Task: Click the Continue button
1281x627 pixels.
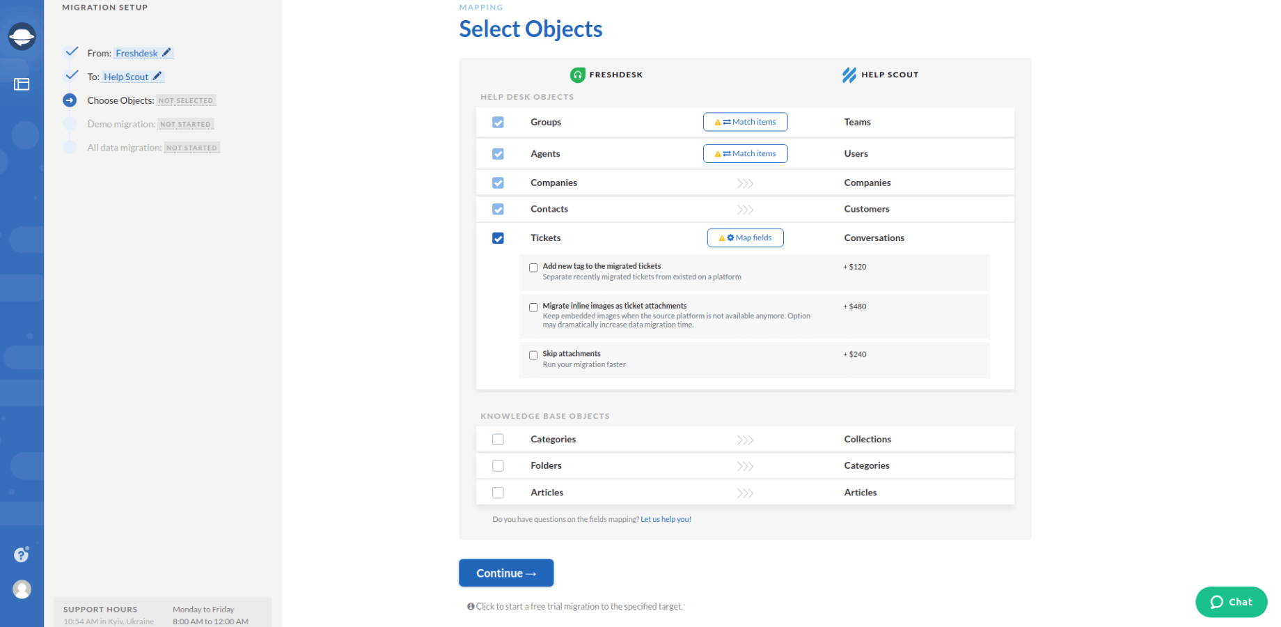Action: tap(506, 573)
